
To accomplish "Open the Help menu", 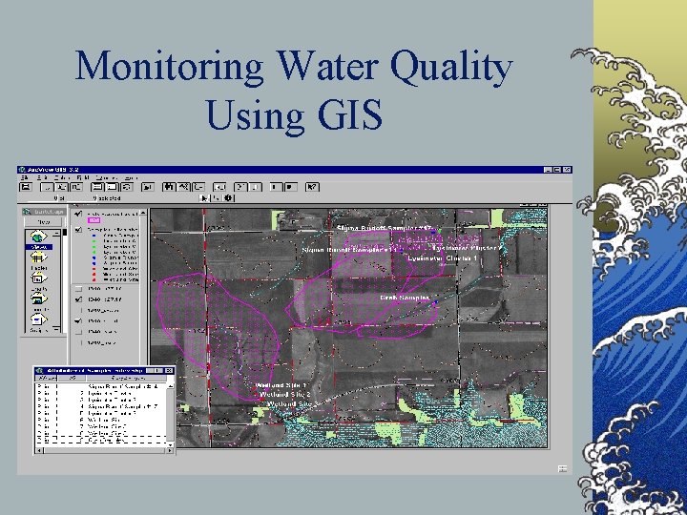I will (x=131, y=177).
